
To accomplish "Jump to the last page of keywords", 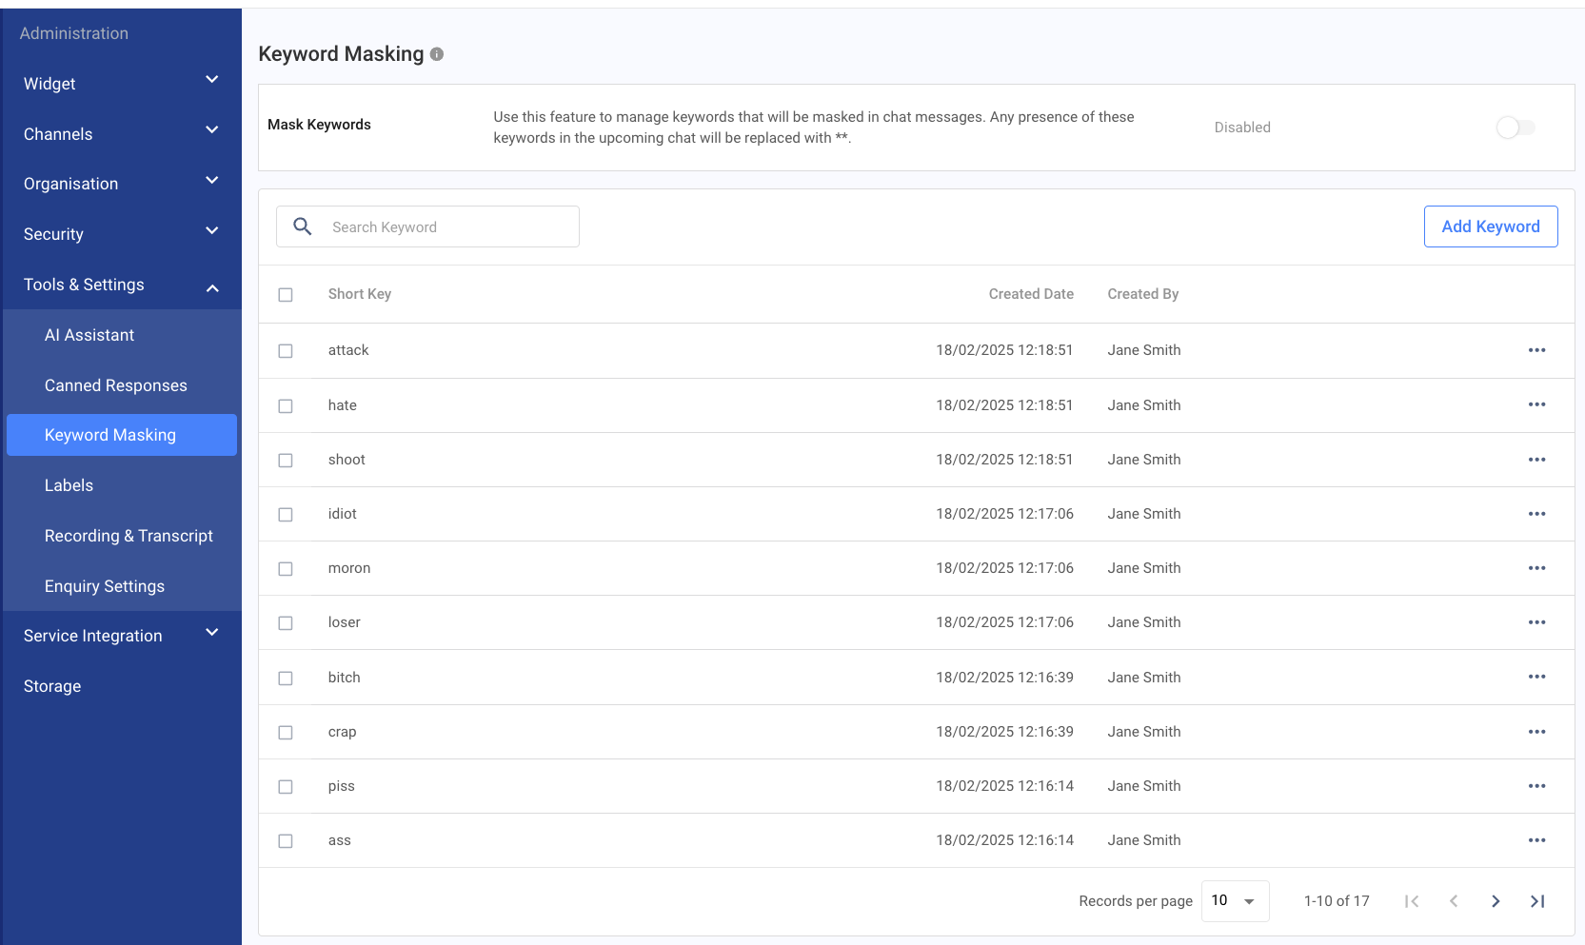I will [x=1537, y=901].
